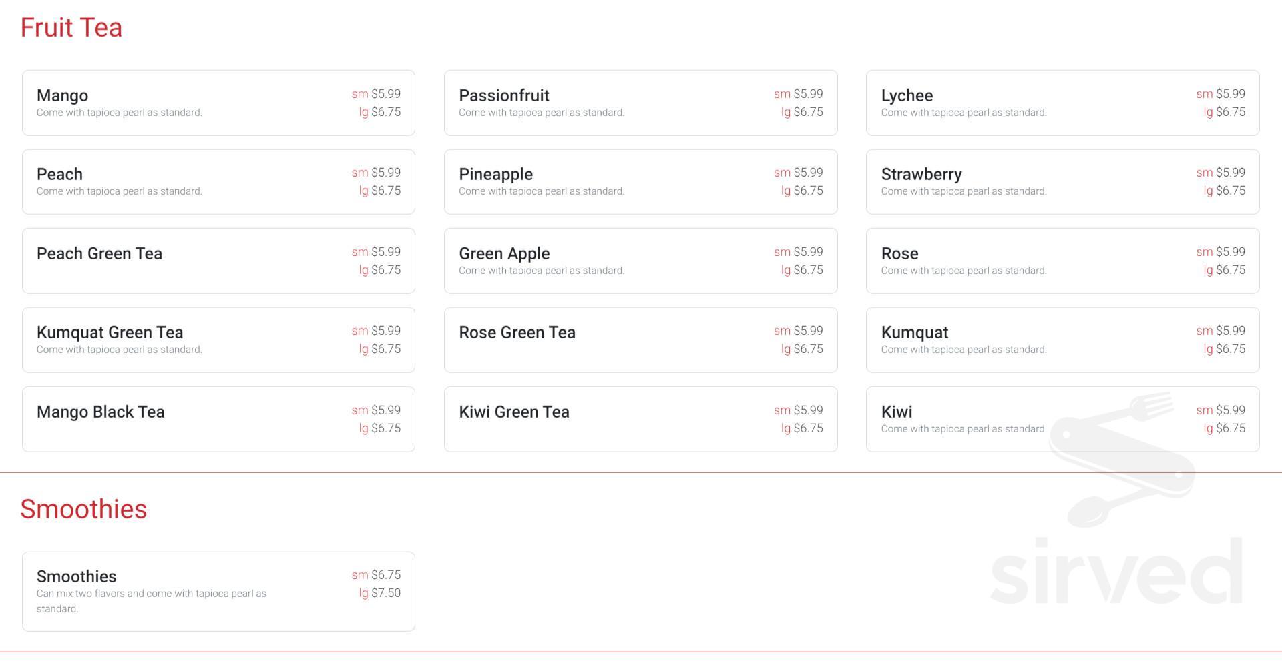This screenshot has height=661, width=1282.
Task: Click the Smoothies small $6.75 price
Action: [x=377, y=575]
